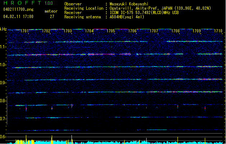Click the meteor count value 27
Screen dimensions: 226x144
tap(52, 17)
